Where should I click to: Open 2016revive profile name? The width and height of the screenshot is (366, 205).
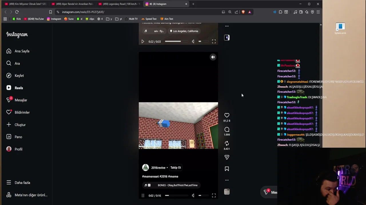pyautogui.click(x=158, y=168)
